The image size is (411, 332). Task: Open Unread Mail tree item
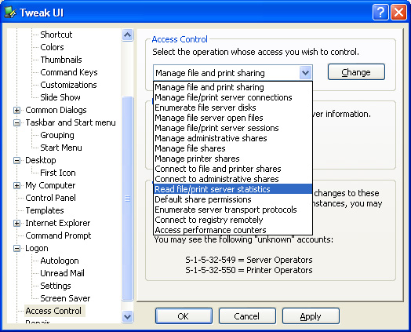point(63,273)
